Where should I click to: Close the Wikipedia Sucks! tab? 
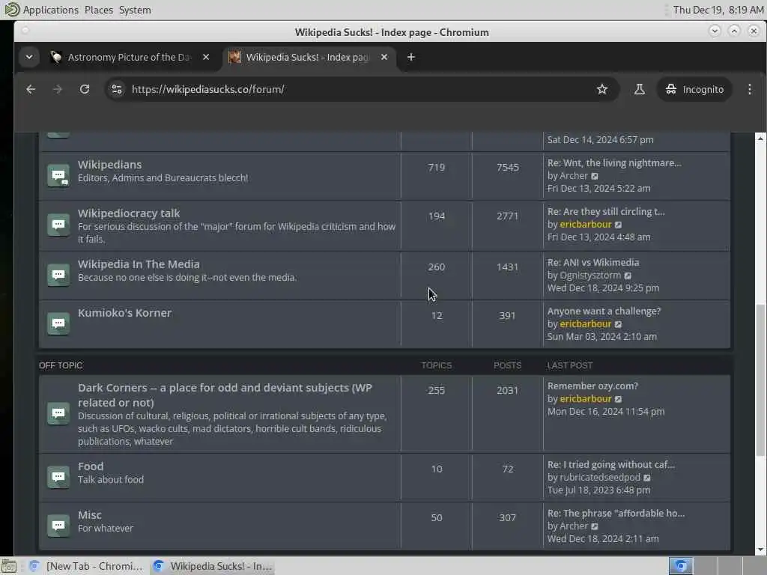point(384,57)
